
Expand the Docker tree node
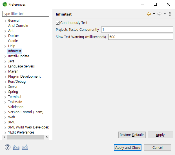coord(5,36)
